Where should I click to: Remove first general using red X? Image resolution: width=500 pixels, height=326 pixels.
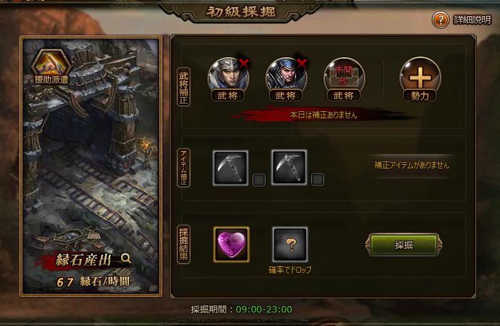[x=244, y=64]
